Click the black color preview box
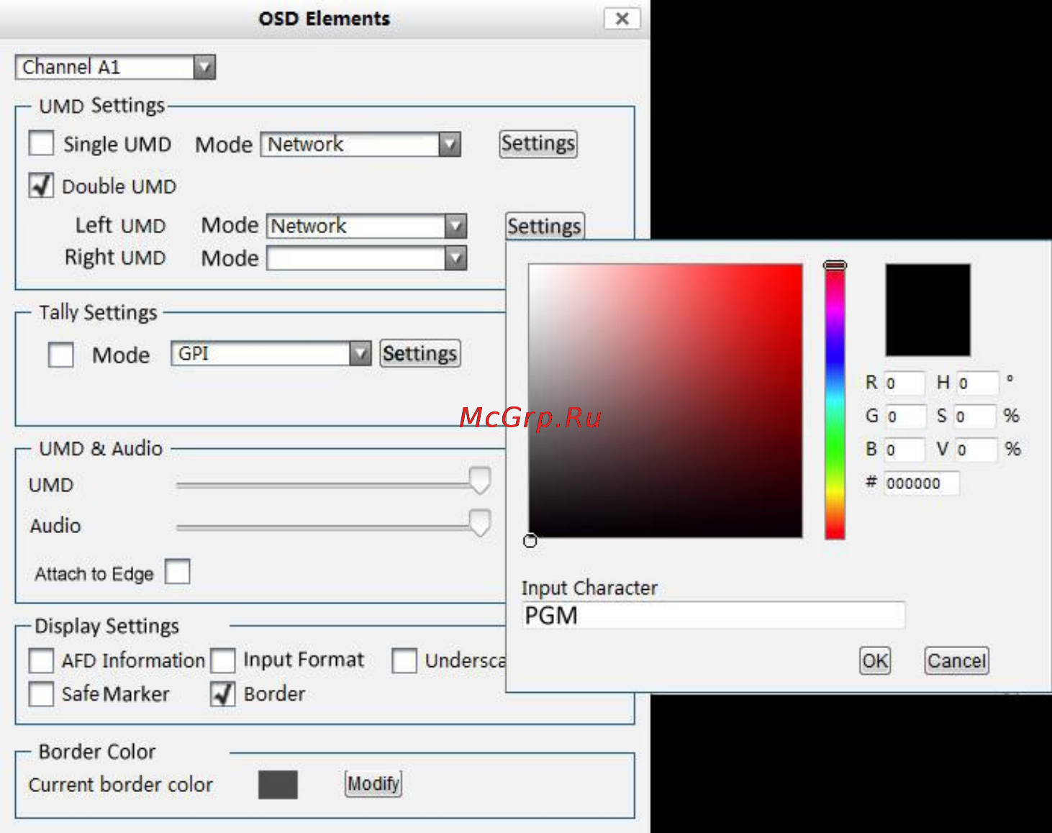This screenshot has height=833, width=1052. [x=928, y=310]
